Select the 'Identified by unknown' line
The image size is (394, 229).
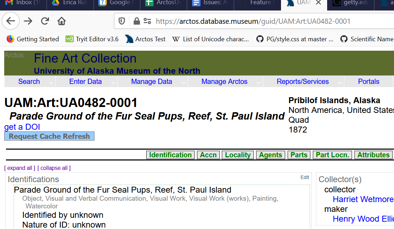tap(63, 215)
